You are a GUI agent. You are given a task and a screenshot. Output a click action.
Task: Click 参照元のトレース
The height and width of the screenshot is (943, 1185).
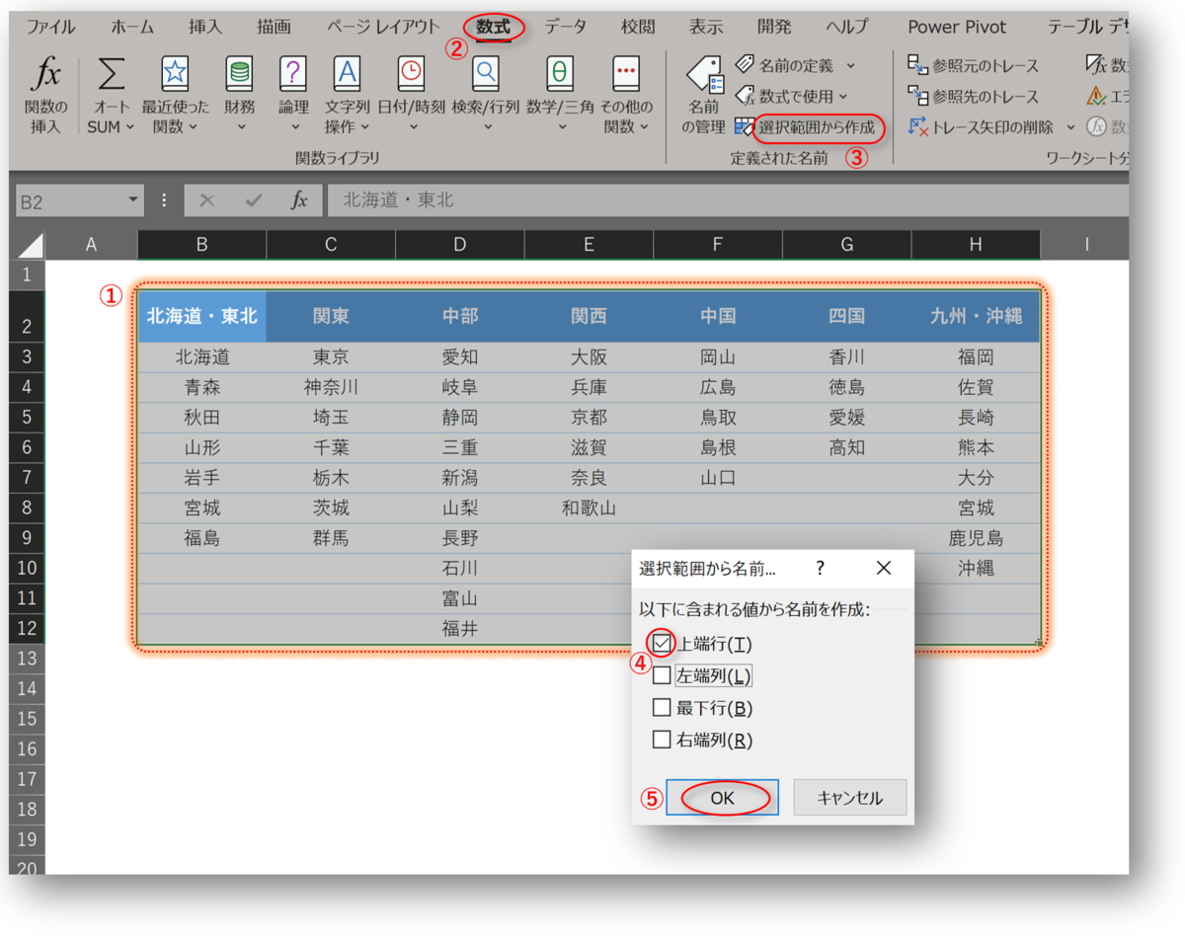(x=973, y=66)
